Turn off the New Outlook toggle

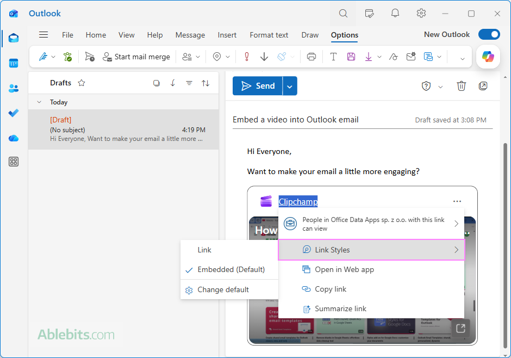click(x=489, y=34)
